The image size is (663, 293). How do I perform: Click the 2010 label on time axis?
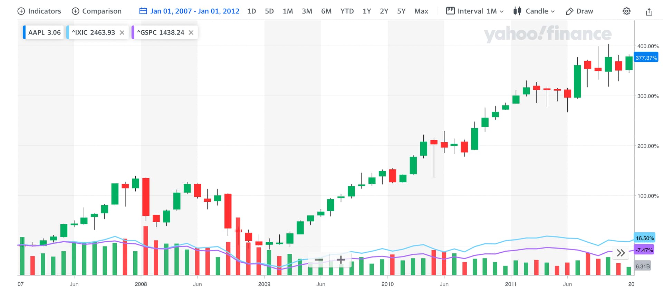point(387,284)
